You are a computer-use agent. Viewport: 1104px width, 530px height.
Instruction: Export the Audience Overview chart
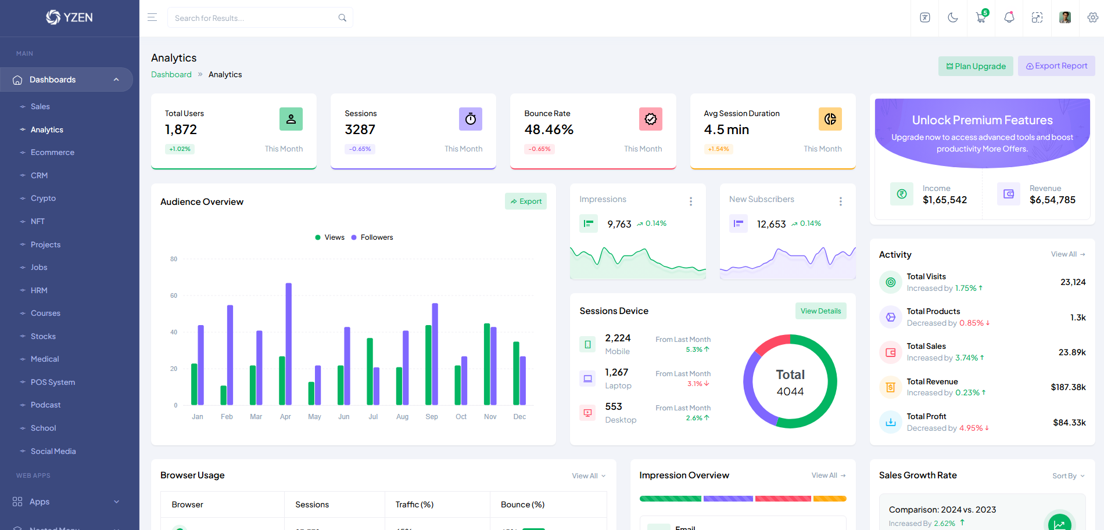coord(526,201)
